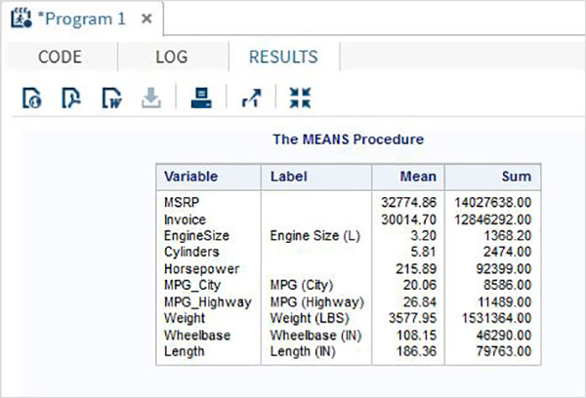
Task: Open results in a new browser tab
Action: (x=251, y=97)
